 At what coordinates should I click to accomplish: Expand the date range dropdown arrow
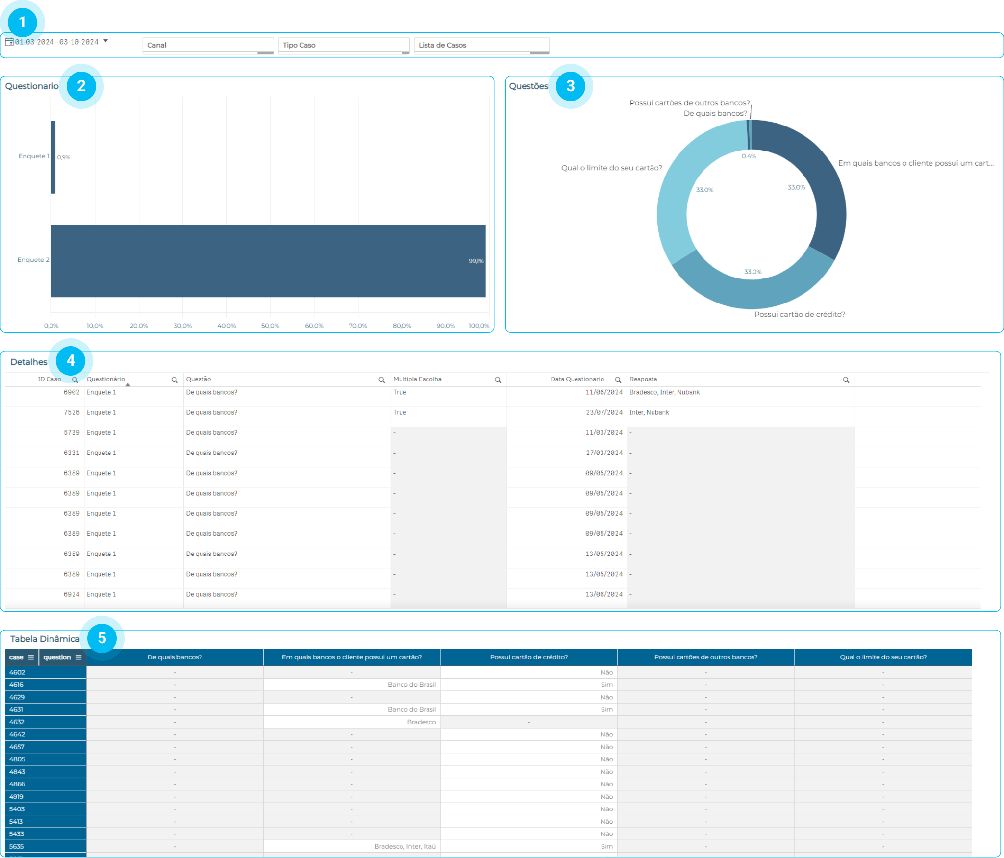[105, 41]
